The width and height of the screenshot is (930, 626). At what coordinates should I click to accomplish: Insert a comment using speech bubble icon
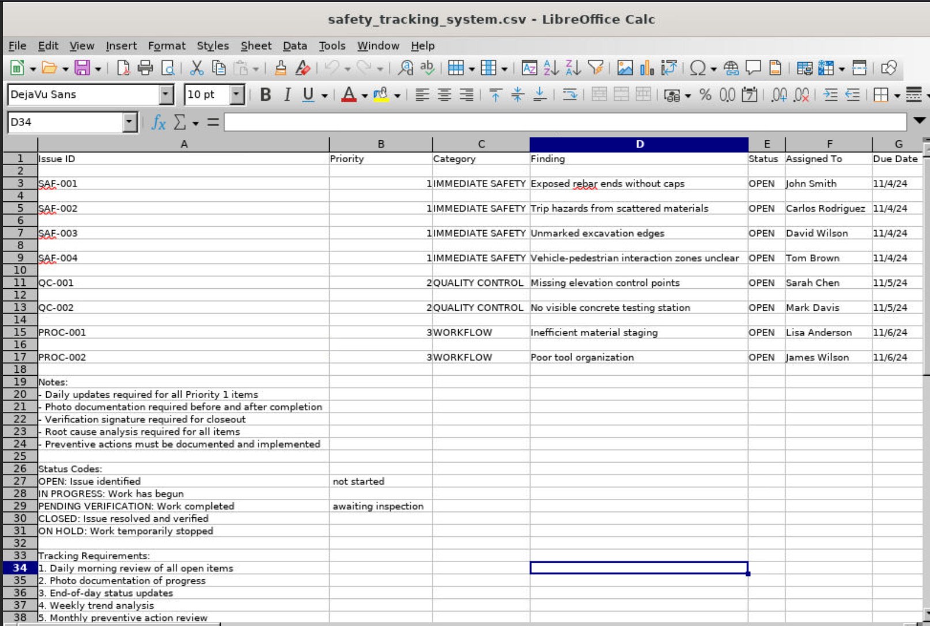coord(753,68)
